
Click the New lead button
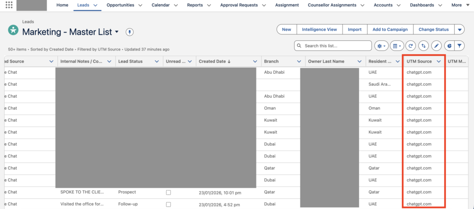287,30
